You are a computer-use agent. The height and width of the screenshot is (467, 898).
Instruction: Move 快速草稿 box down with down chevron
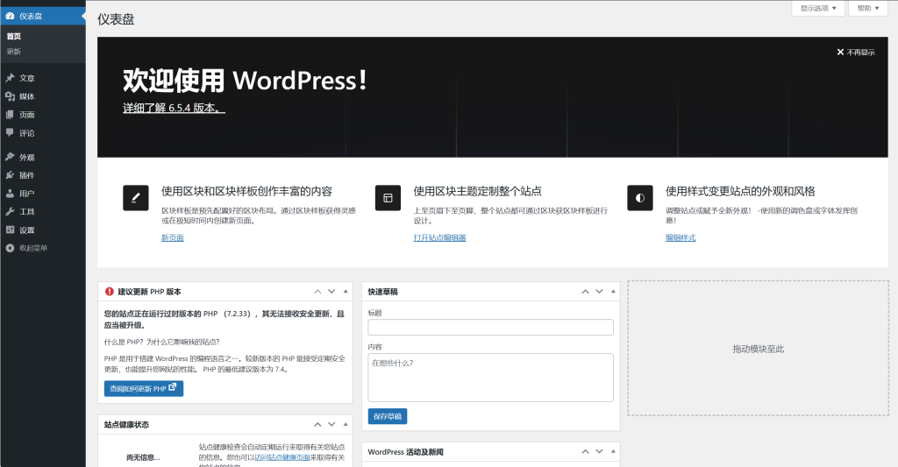[x=599, y=291]
